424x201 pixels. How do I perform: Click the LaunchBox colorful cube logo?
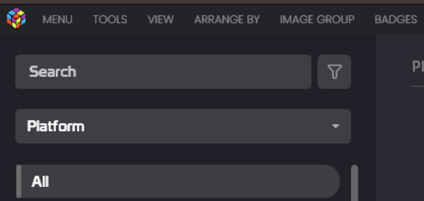click(16, 19)
